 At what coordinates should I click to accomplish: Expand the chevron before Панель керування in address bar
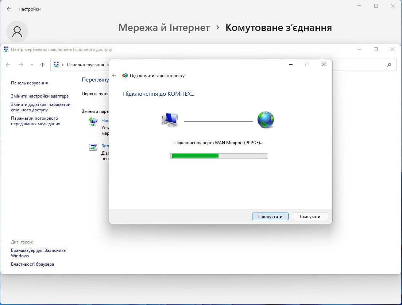[x=62, y=65]
